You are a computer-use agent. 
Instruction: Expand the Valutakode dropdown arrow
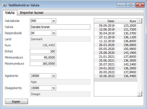(54, 21)
